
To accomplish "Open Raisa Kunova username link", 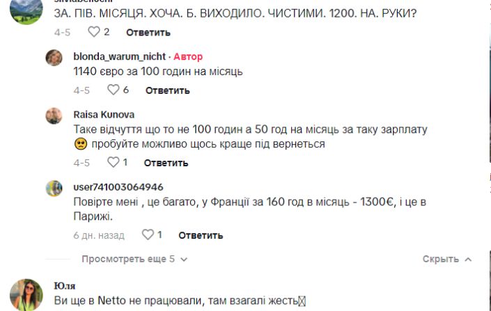I will coord(104,114).
